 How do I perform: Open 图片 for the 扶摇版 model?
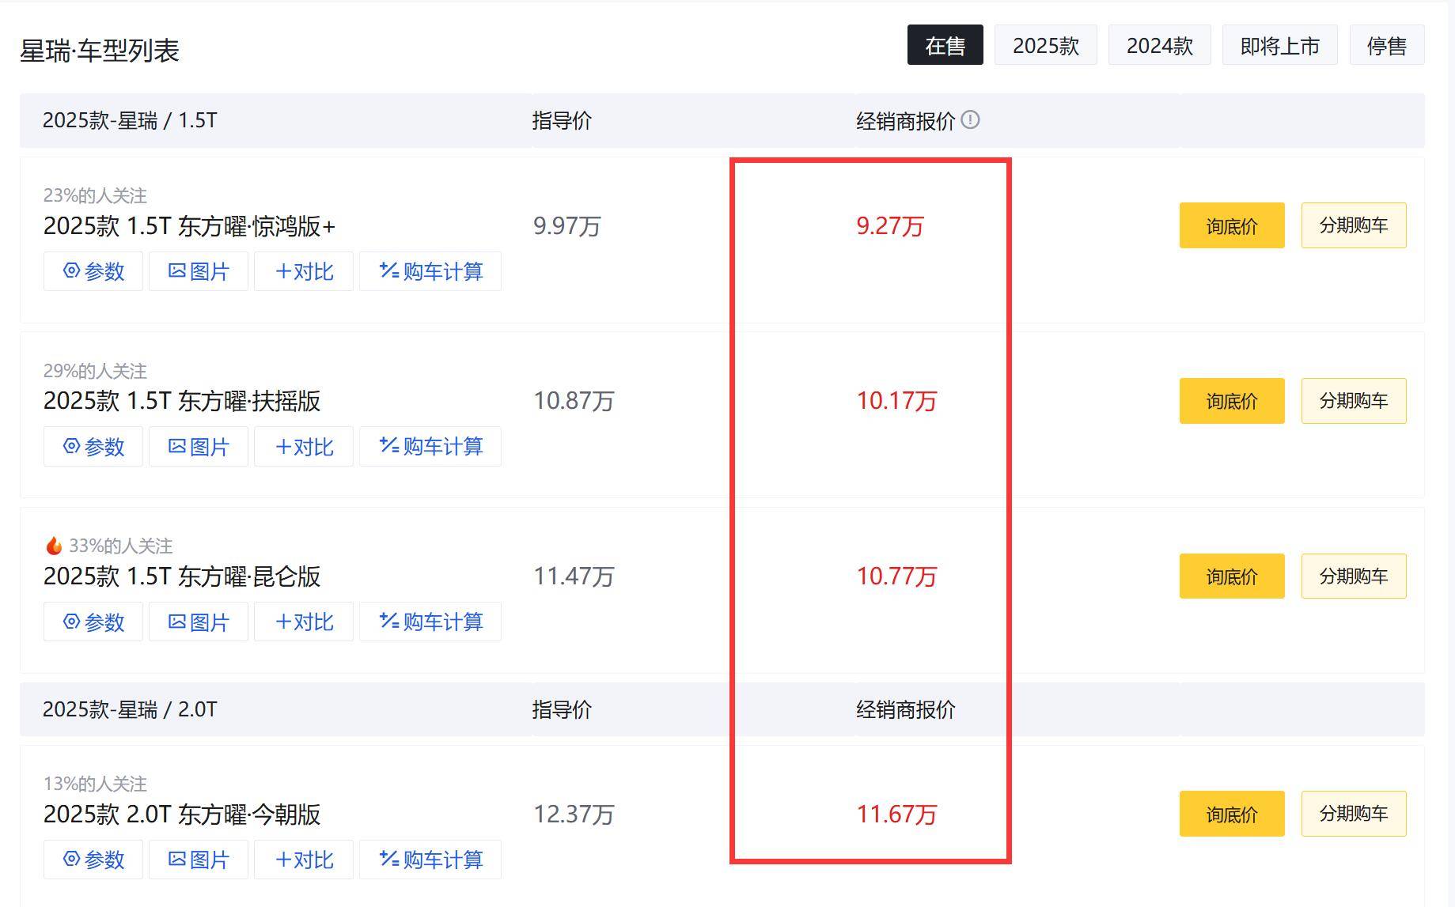pyautogui.click(x=198, y=447)
